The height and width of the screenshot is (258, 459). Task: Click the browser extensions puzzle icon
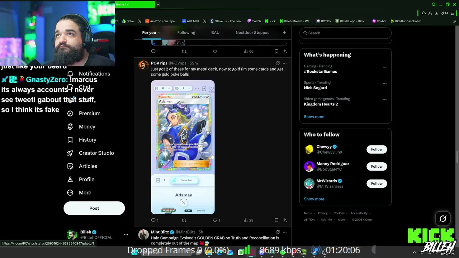tap(423, 13)
